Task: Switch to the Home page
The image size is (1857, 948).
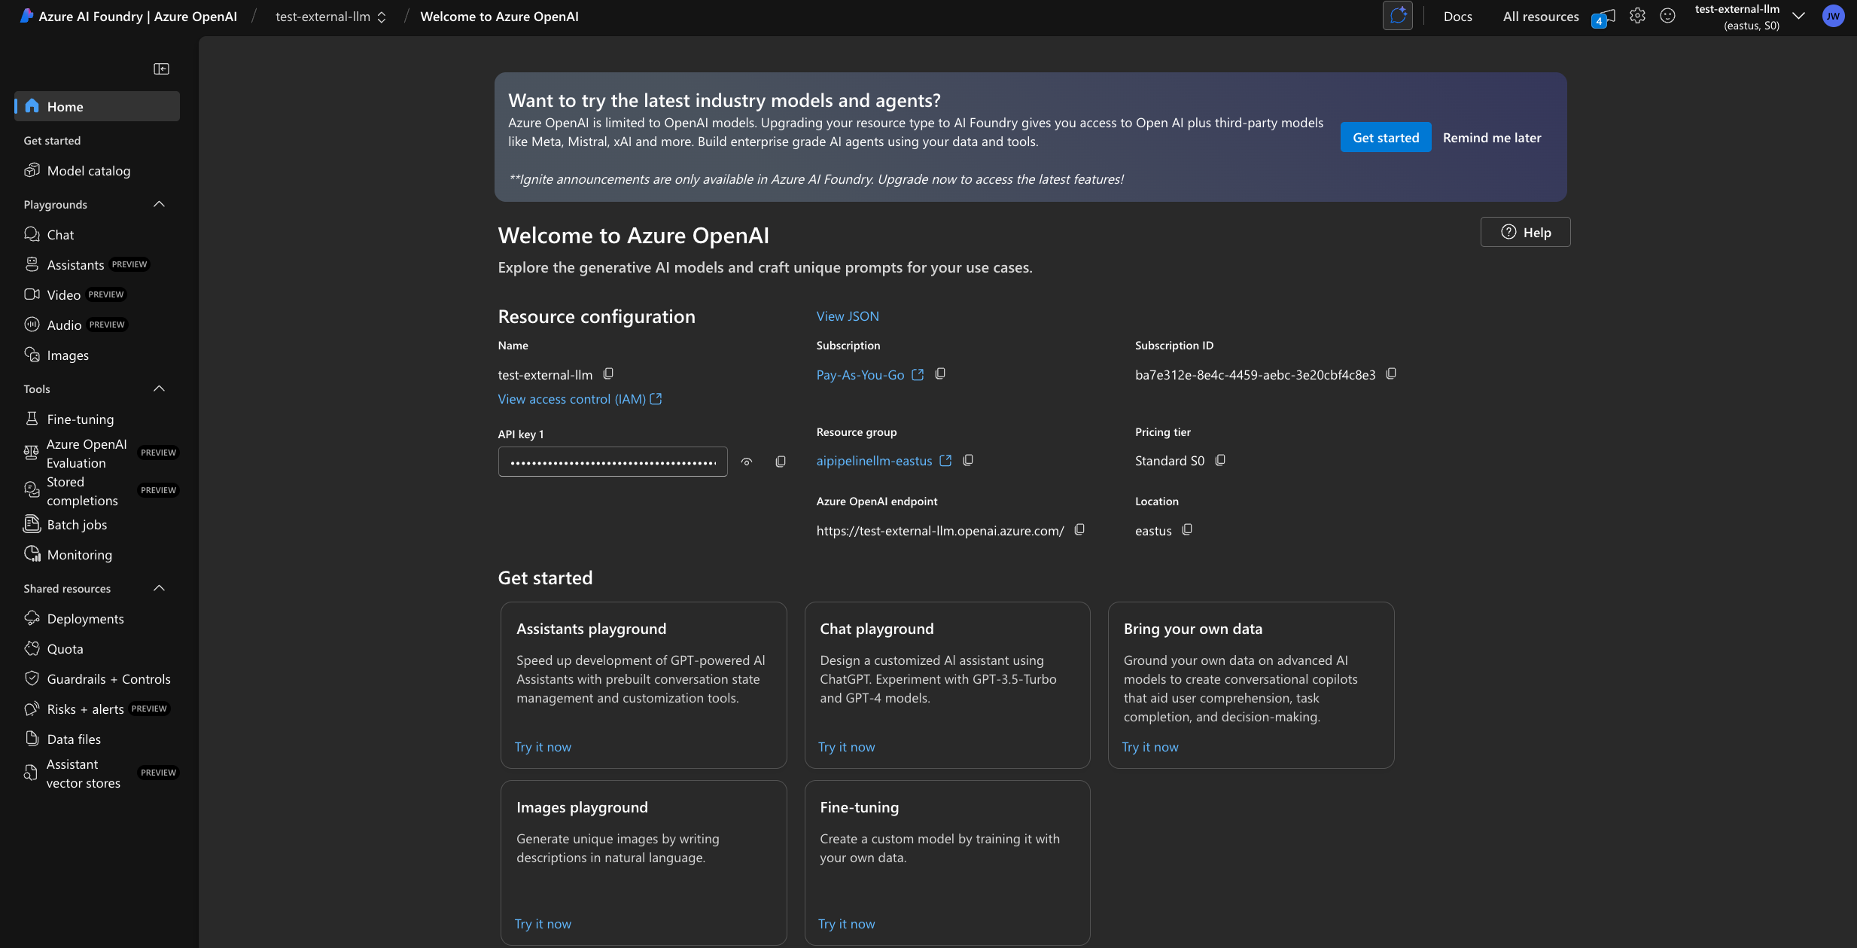Action: coord(66,106)
